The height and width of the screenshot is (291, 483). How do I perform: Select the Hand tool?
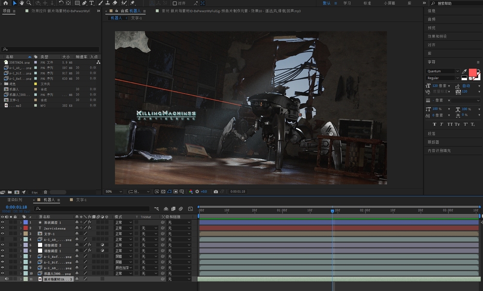click(22, 3)
